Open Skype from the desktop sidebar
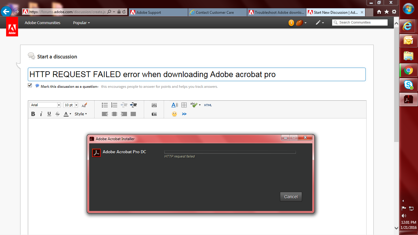The height and width of the screenshot is (235, 418). click(408, 85)
